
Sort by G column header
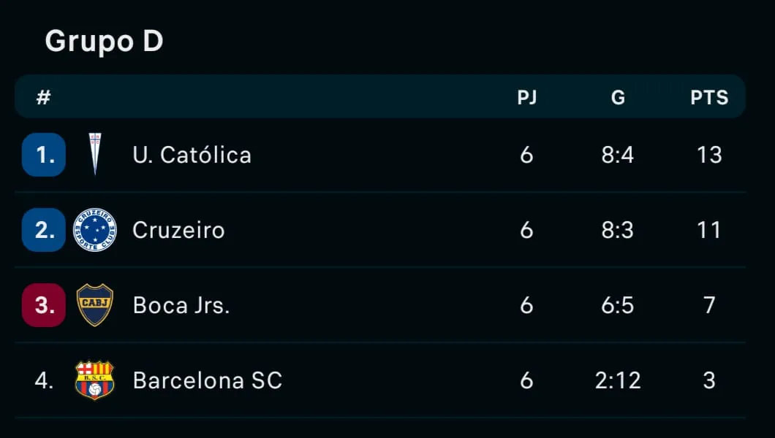point(618,97)
